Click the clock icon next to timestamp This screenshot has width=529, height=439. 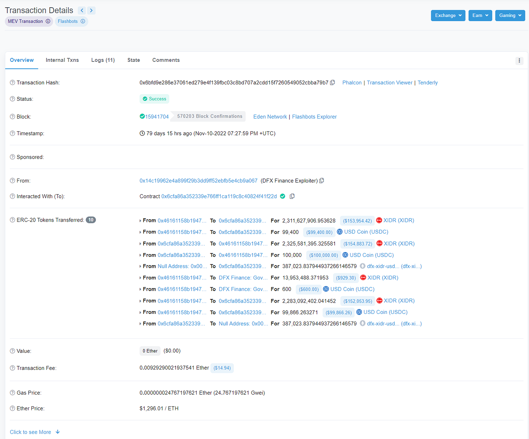pyautogui.click(x=142, y=133)
